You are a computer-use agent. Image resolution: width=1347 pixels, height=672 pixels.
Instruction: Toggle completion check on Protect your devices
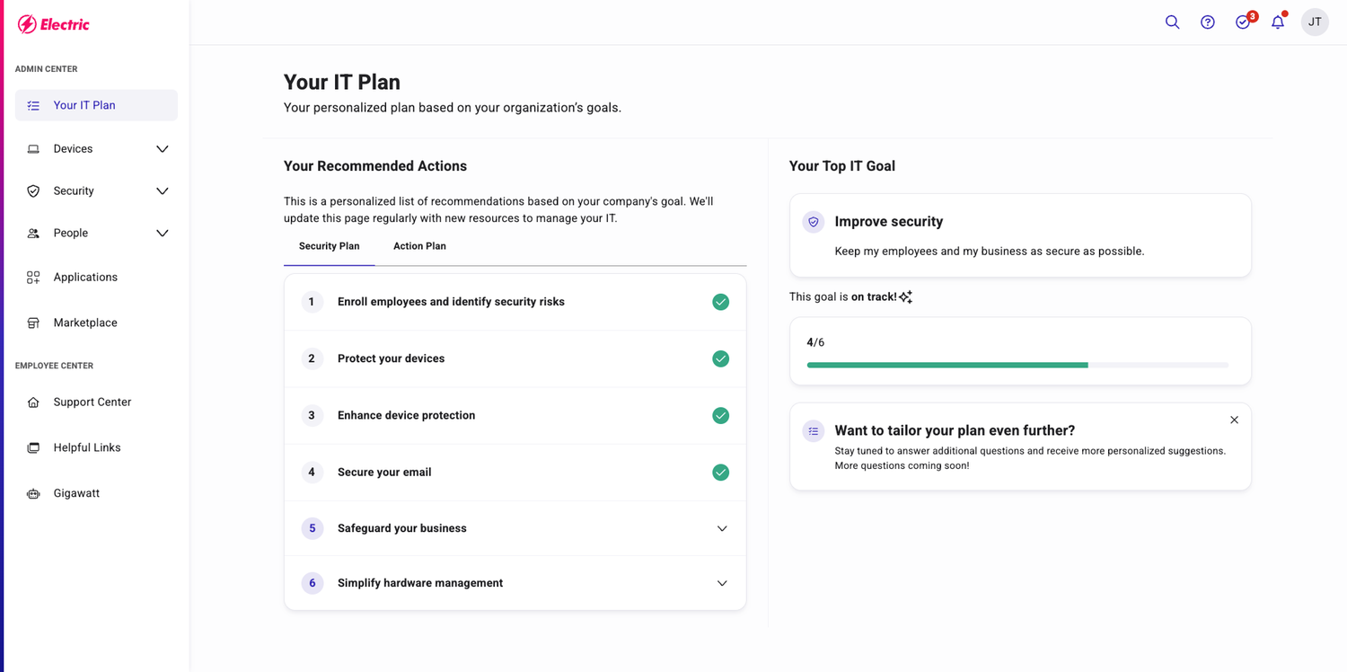tap(720, 358)
